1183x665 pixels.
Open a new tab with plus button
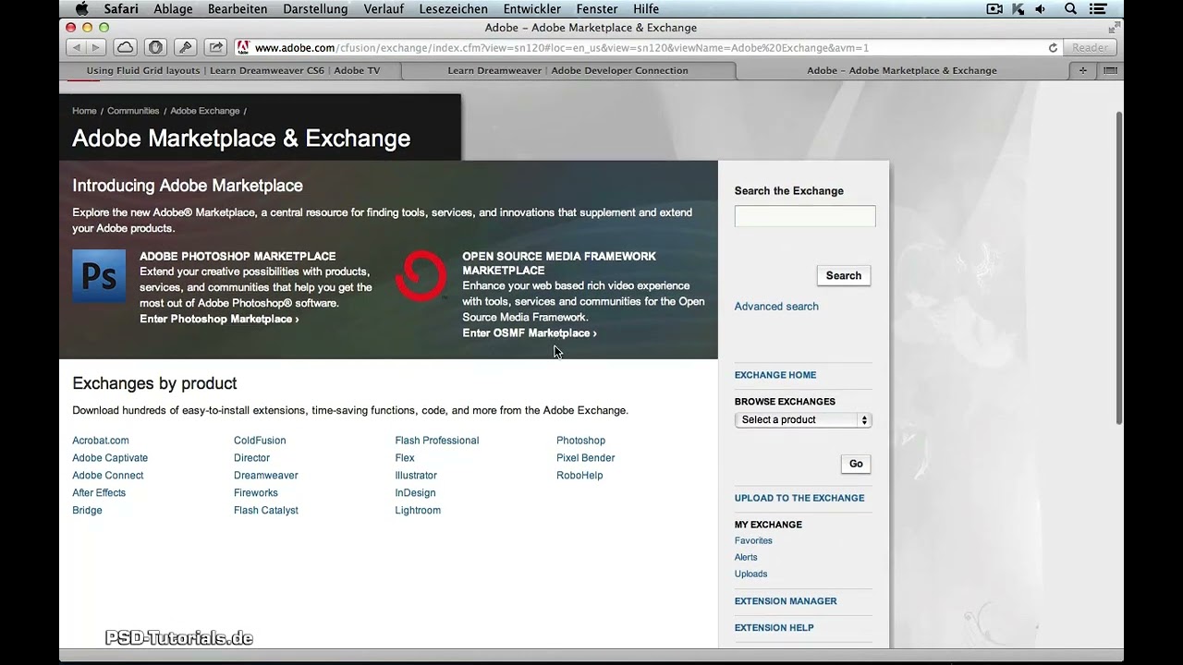[x=1083, y=70]
